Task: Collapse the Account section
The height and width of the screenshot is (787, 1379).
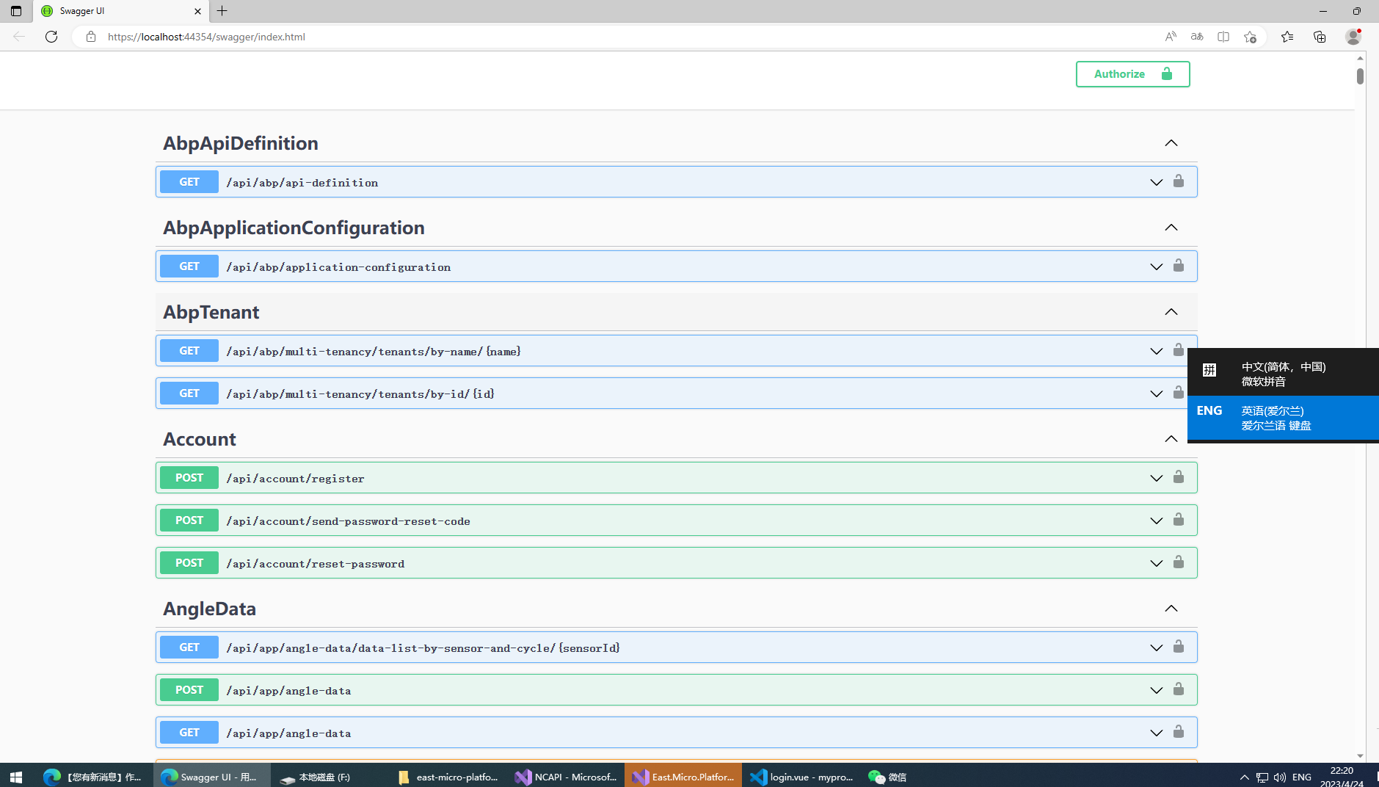Action: tap(1171, 439)
